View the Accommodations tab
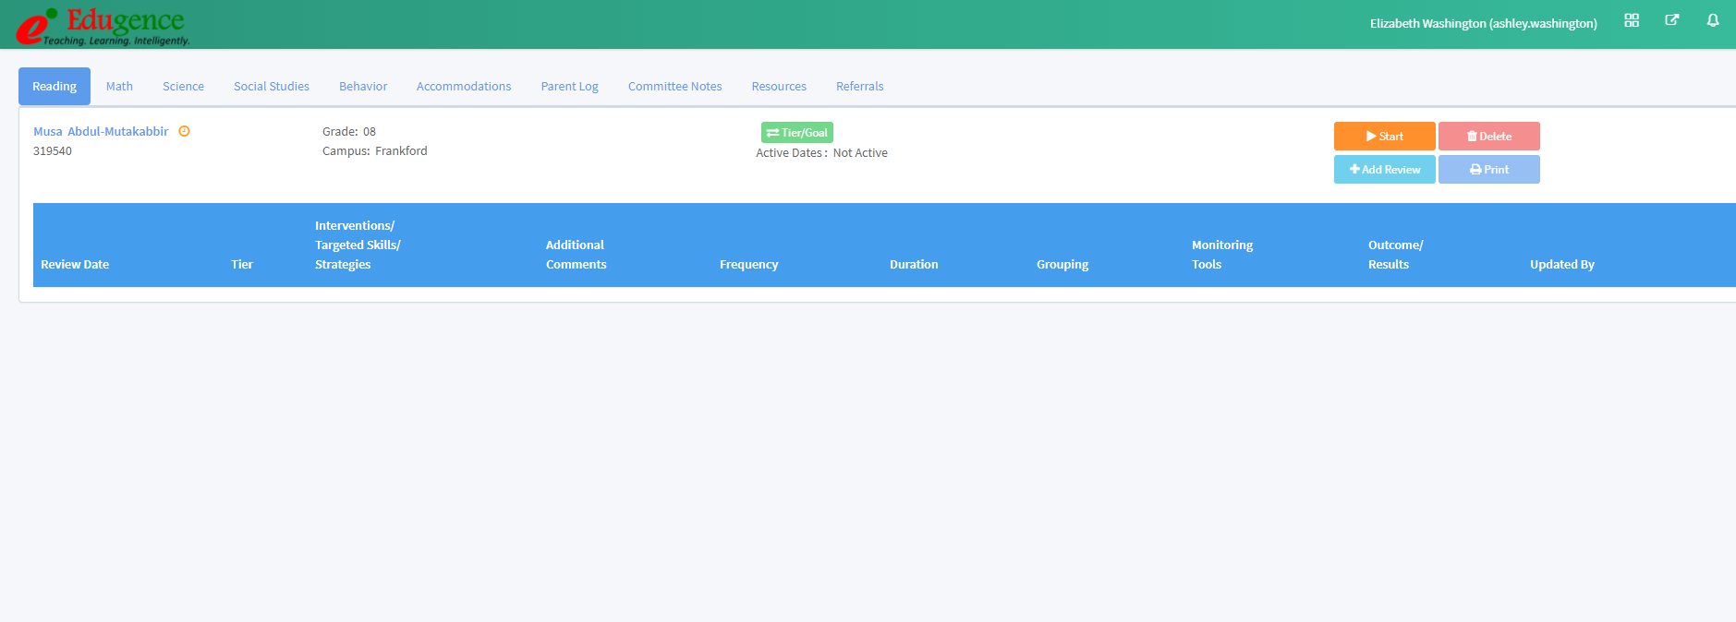 [464, 87]
